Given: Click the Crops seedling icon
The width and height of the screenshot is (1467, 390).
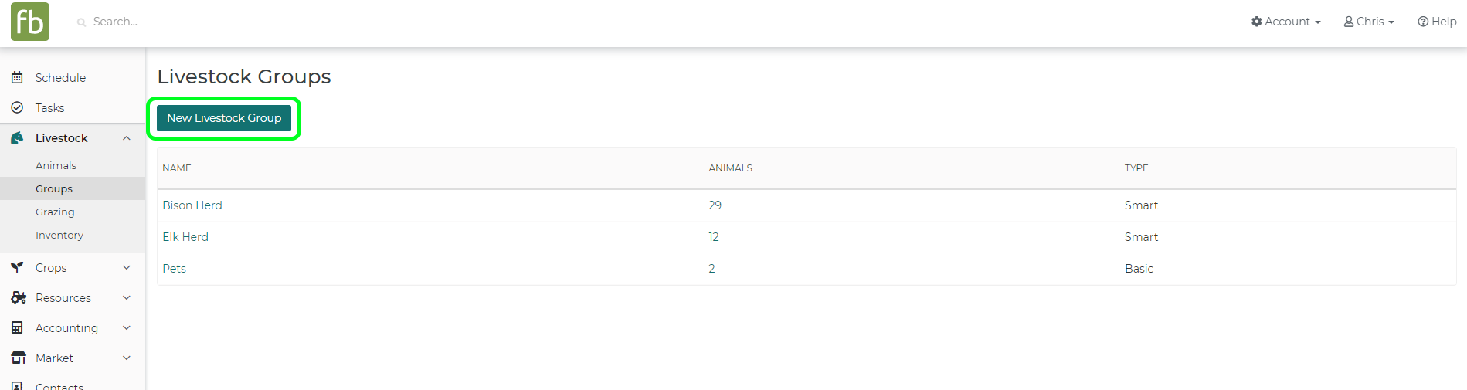Looking at the screenshot, I should pyautogui.click(x=17, y=268).
